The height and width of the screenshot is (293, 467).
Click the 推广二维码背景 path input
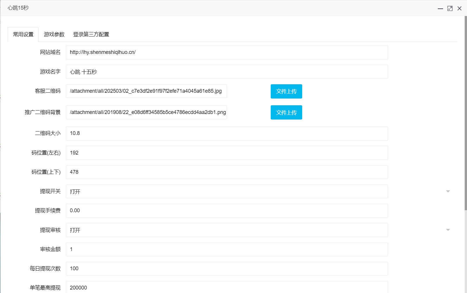click(x=146, y=112)
